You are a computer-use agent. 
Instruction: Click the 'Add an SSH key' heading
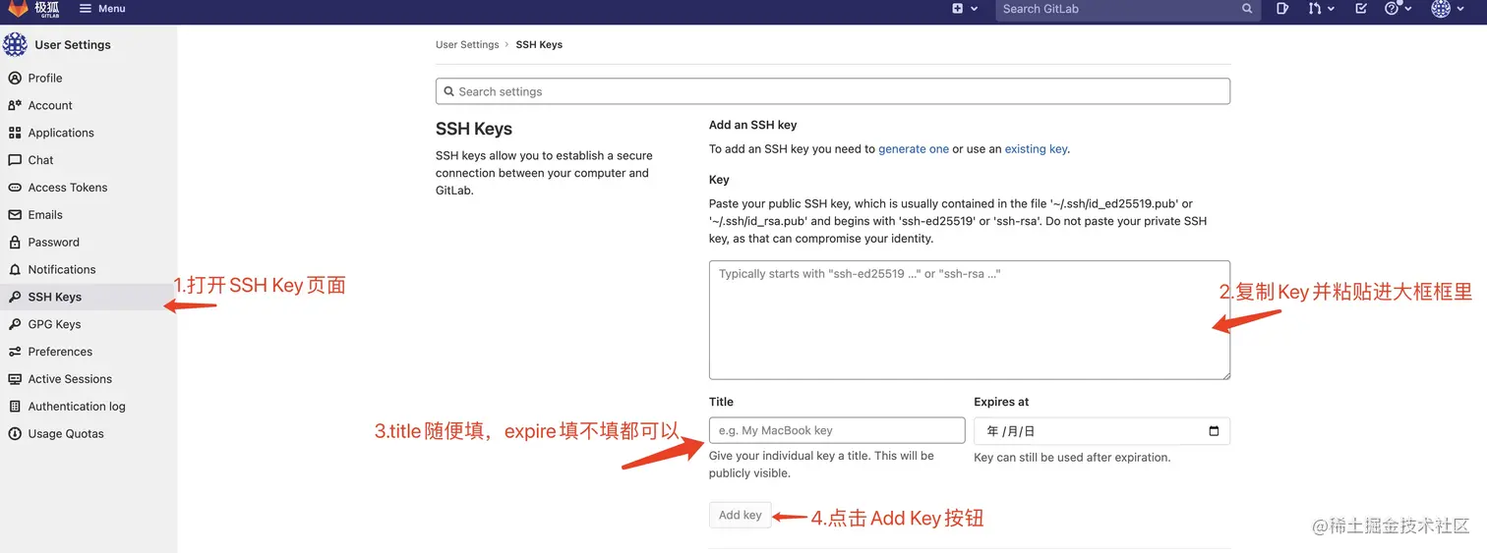752,125
